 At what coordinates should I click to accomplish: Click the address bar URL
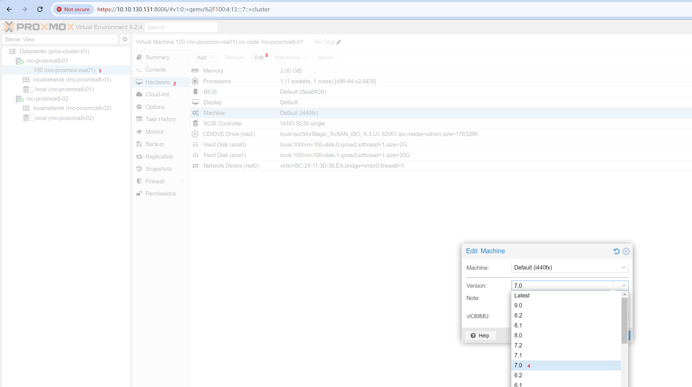(x=183, y=9)
